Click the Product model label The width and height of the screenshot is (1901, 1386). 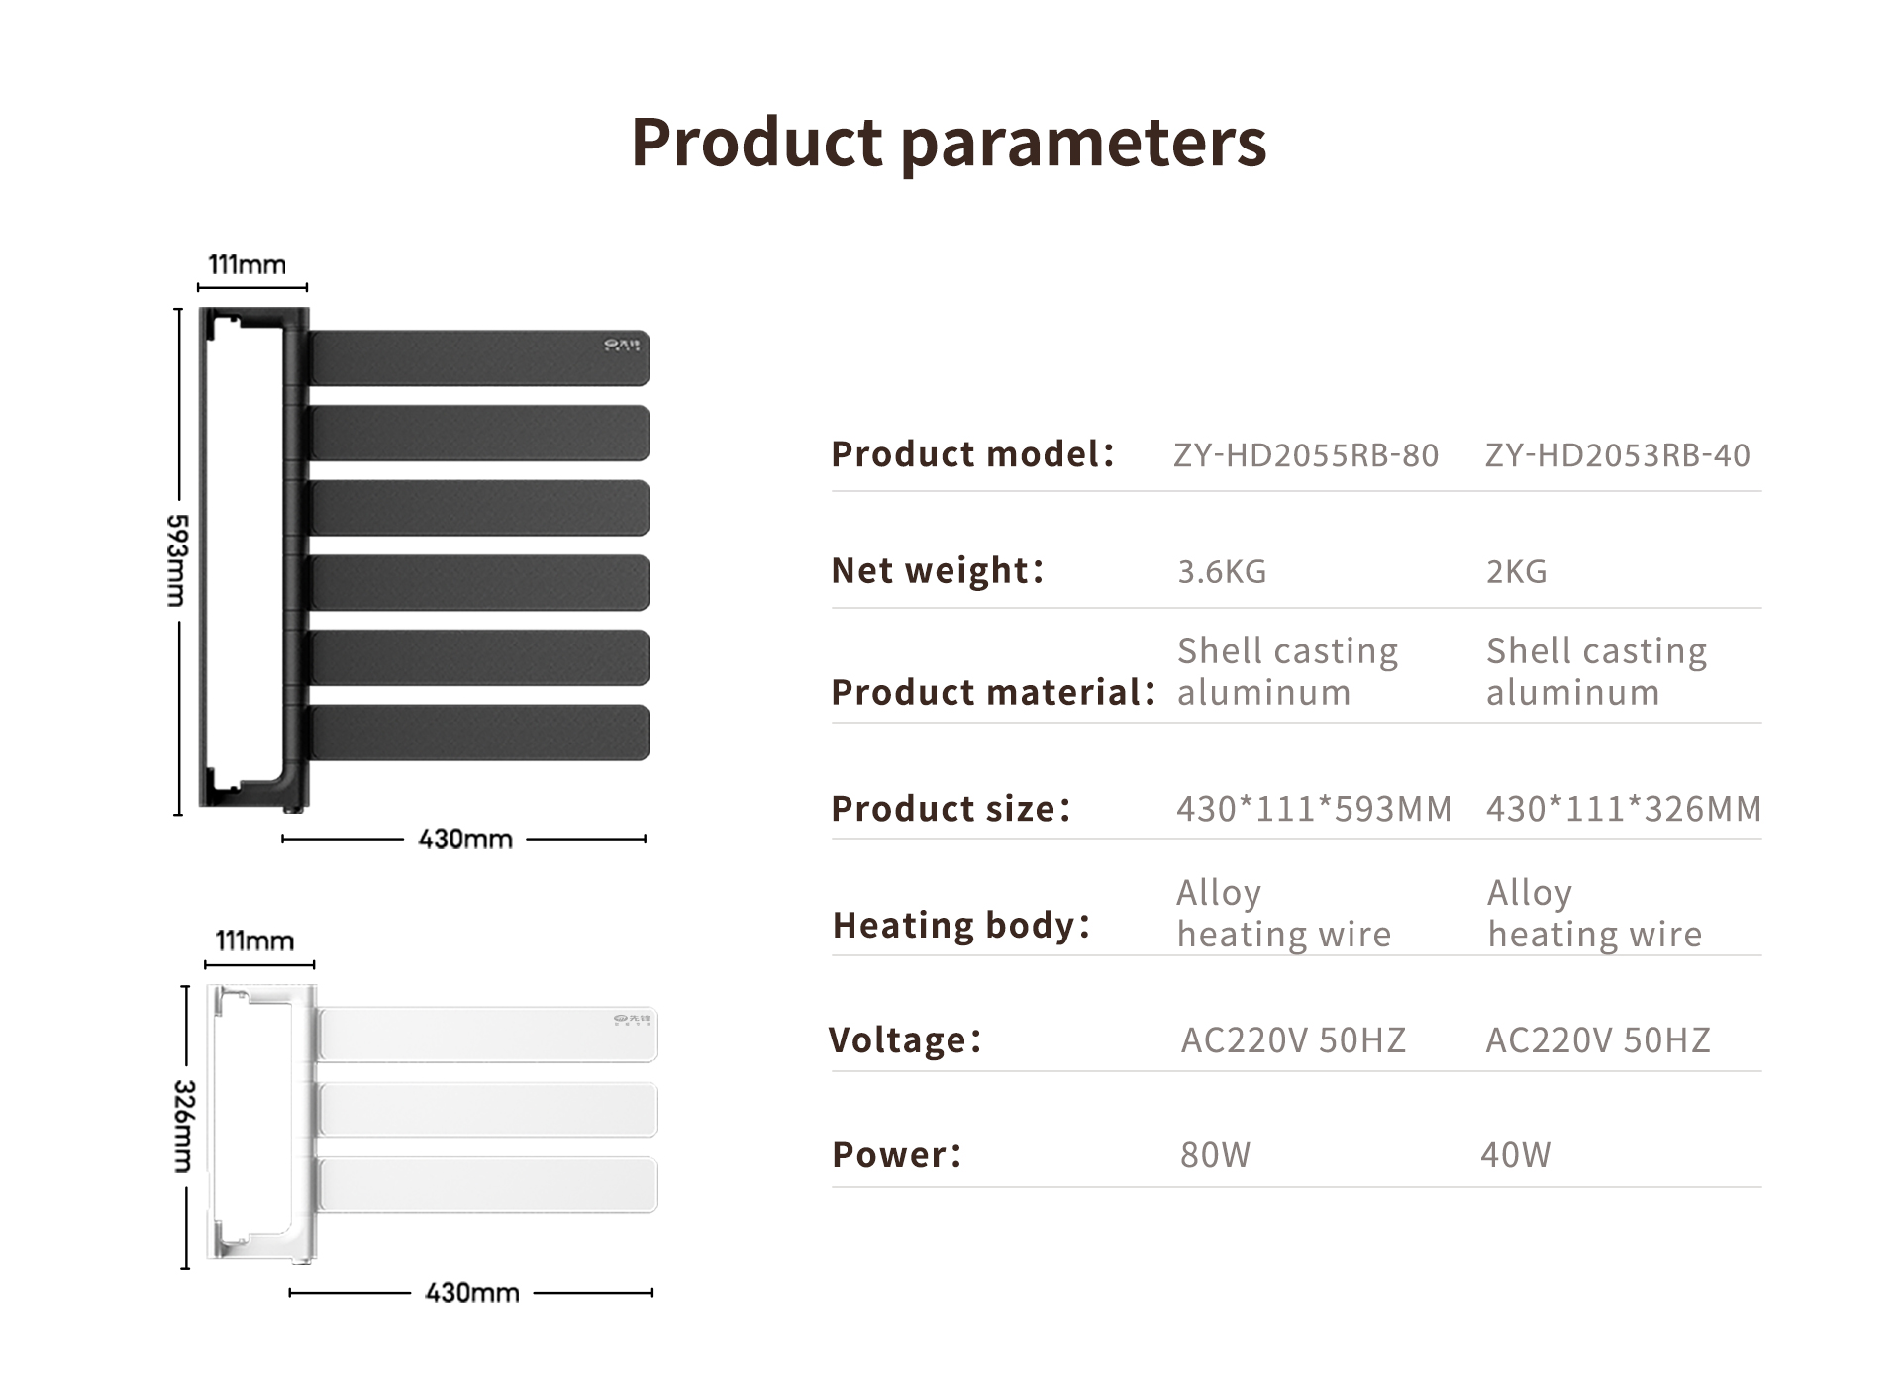tap(973, 454)
